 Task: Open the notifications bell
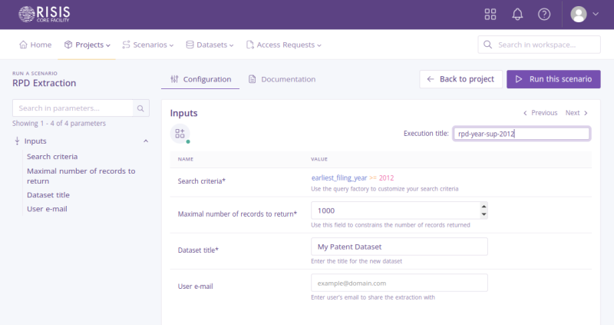click(x=517, y=15)
